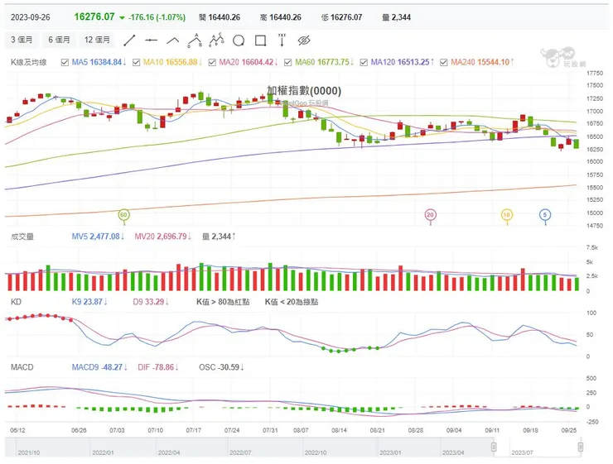Click the 加權指數(0000) chart title
Image resolution: width=613 pixels, height=464 pixels.
tap(303, 91)
